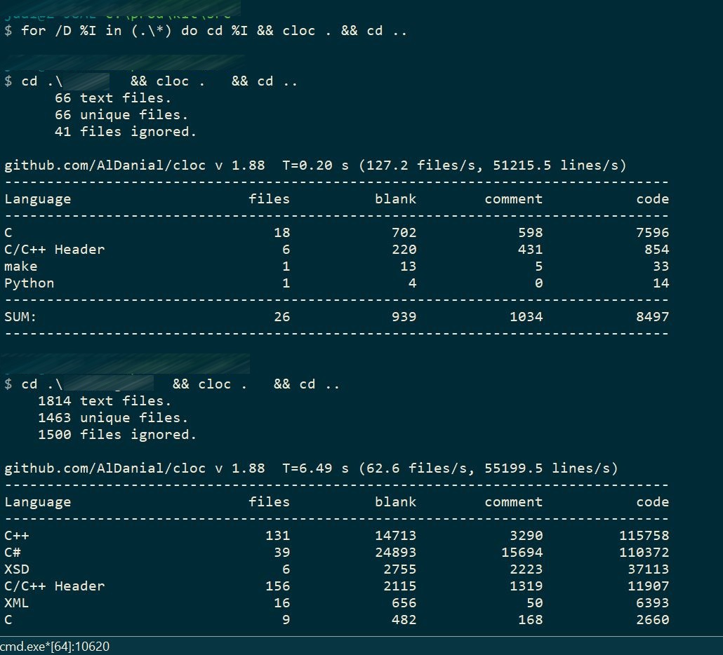The image size is (723, 655).
Task: Click the '66 text files.' line
Action: (x=113, y=98)
